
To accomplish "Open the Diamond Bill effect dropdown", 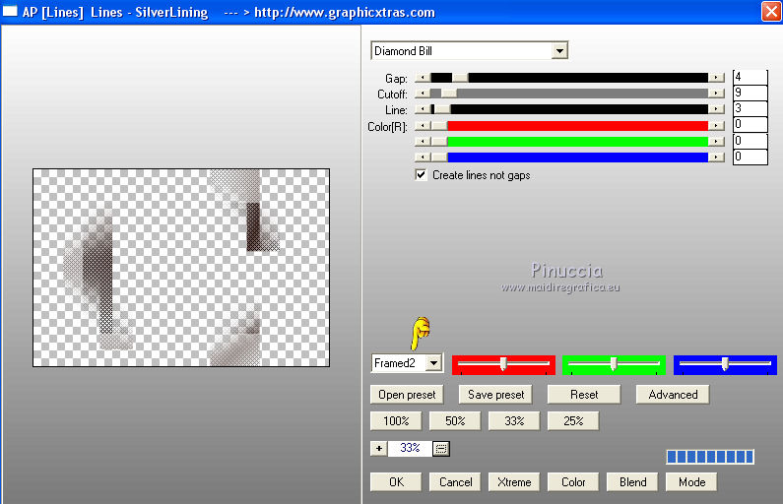I will coord(559,51).
